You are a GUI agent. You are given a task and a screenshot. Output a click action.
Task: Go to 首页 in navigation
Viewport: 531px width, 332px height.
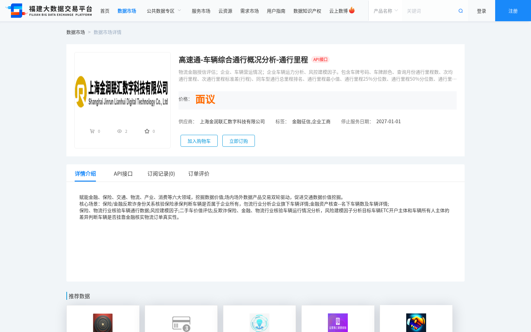105,11
